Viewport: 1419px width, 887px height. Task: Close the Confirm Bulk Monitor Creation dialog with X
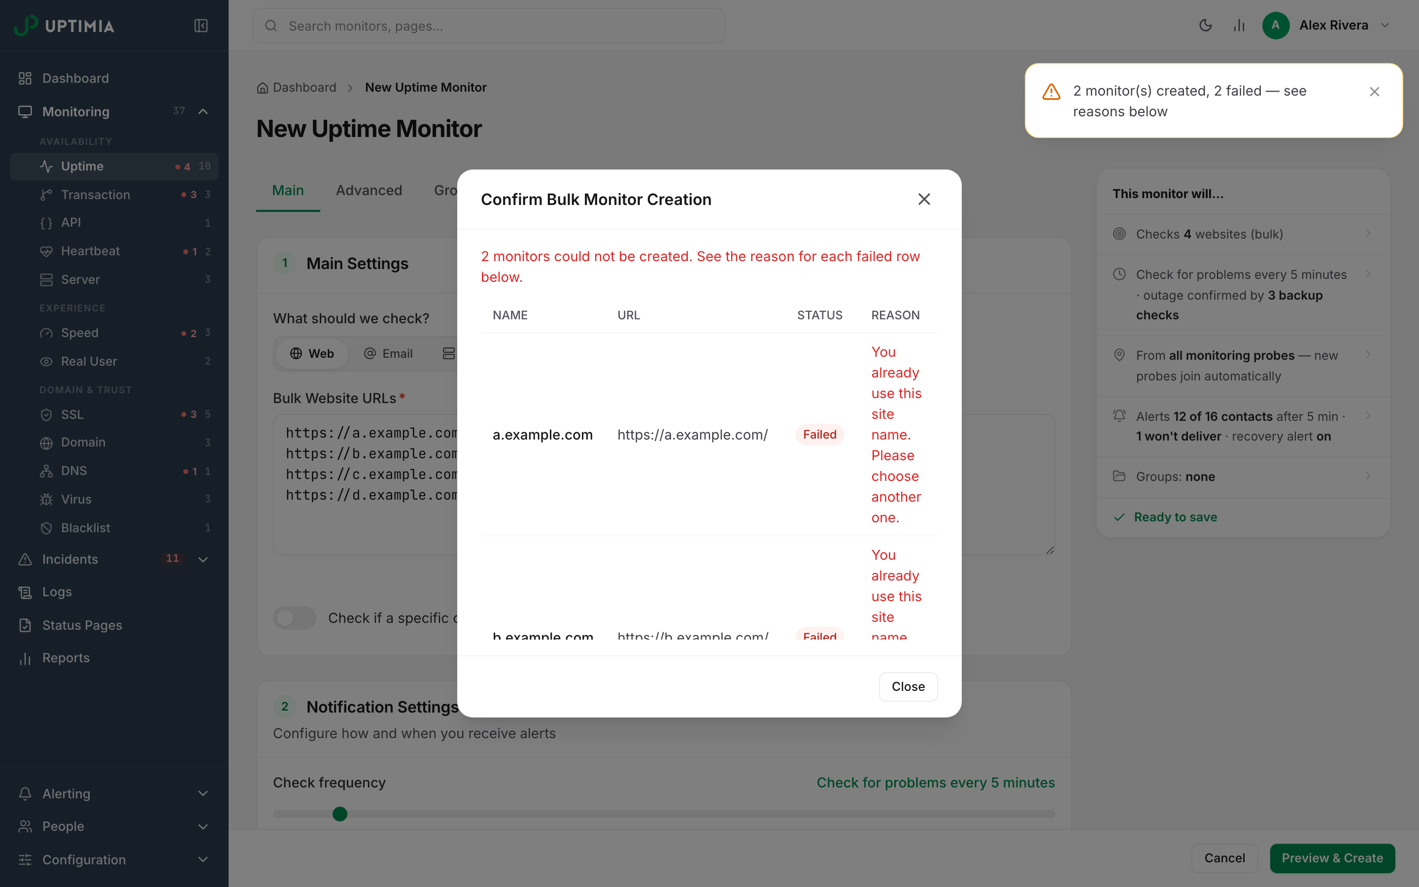(x=924, y=200)
